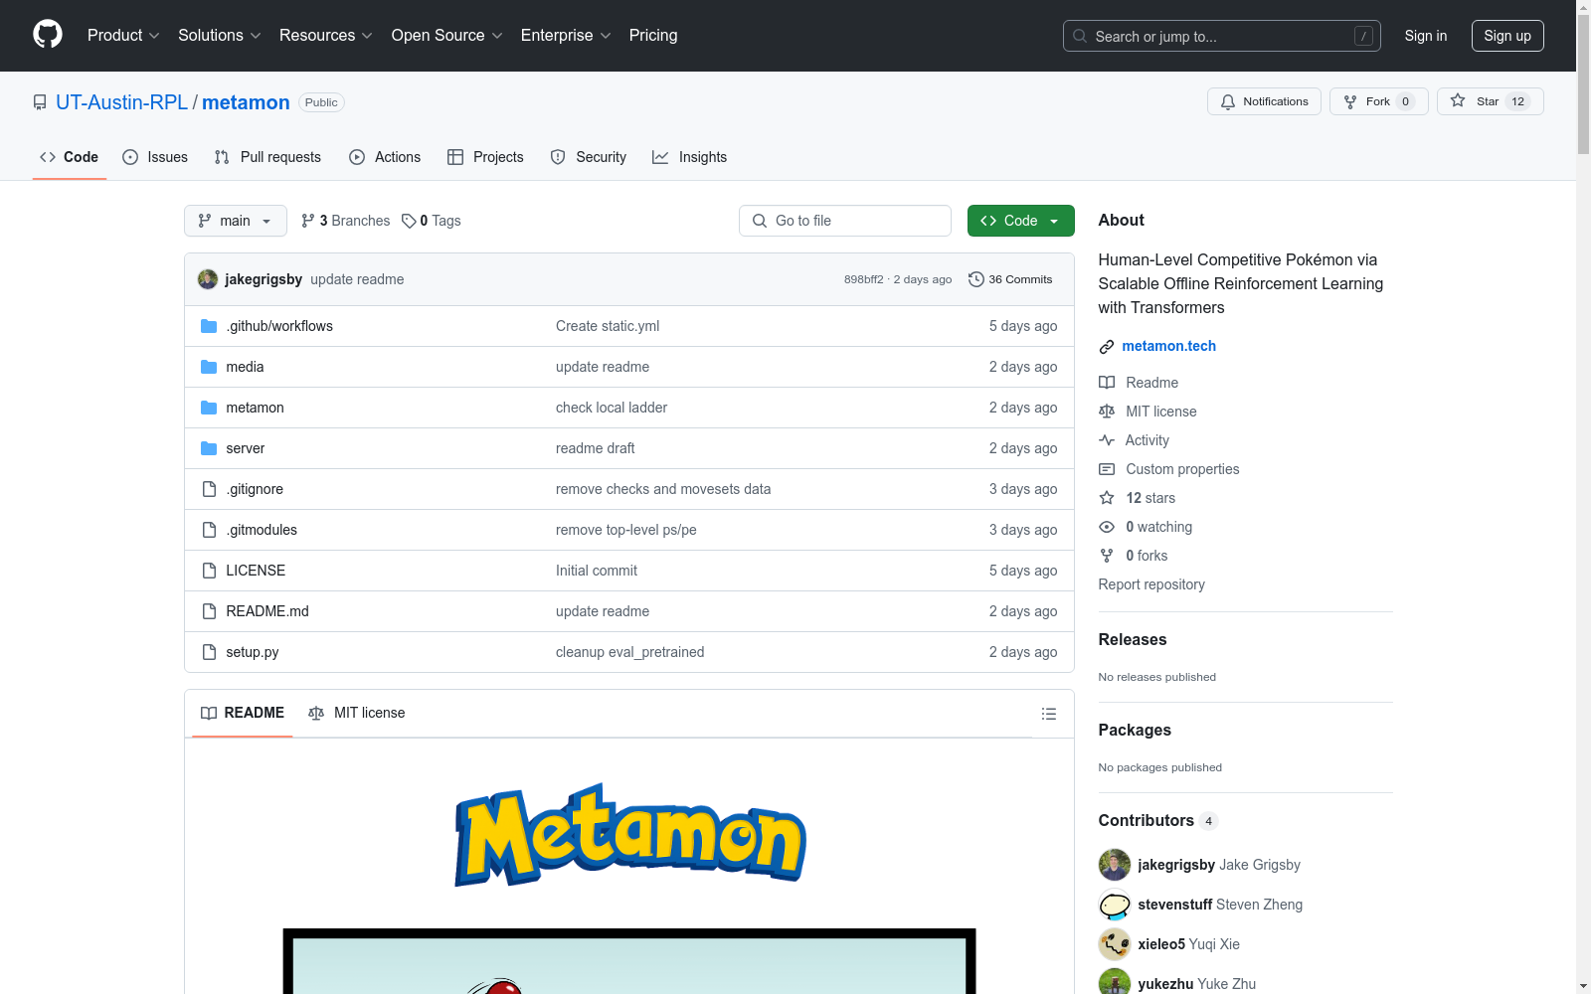
Task: Open the README.md file name
Action: click(267, 611)
